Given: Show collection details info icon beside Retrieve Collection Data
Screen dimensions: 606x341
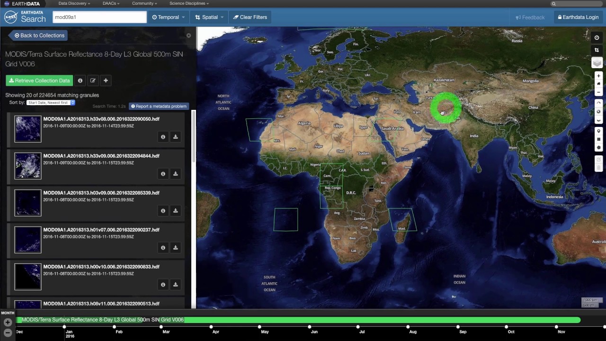Looking at the screenshot, I should point(80,81).
